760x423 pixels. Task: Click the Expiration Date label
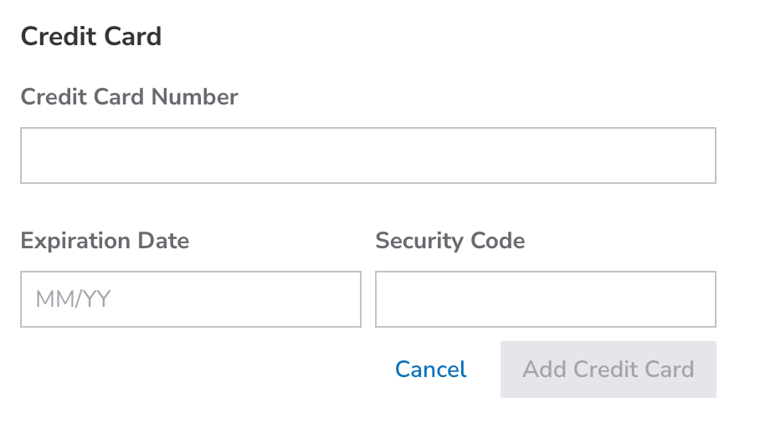[x=105, y=241]
